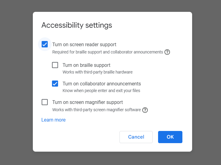Uncheck the collaborator announcements checkbox
Viewport: 221px width, 165px height.
point(55,84)
